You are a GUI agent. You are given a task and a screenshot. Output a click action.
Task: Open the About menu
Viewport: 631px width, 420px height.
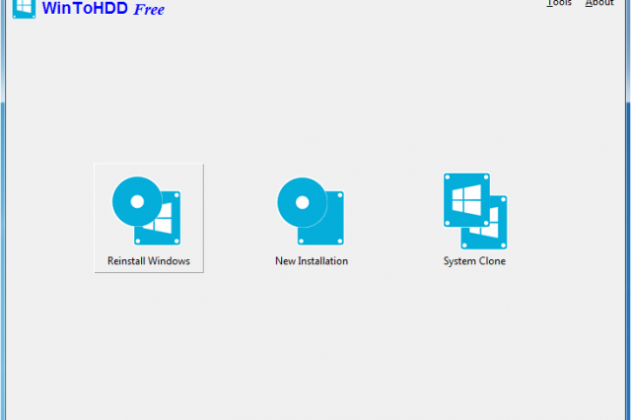(599, 4)
